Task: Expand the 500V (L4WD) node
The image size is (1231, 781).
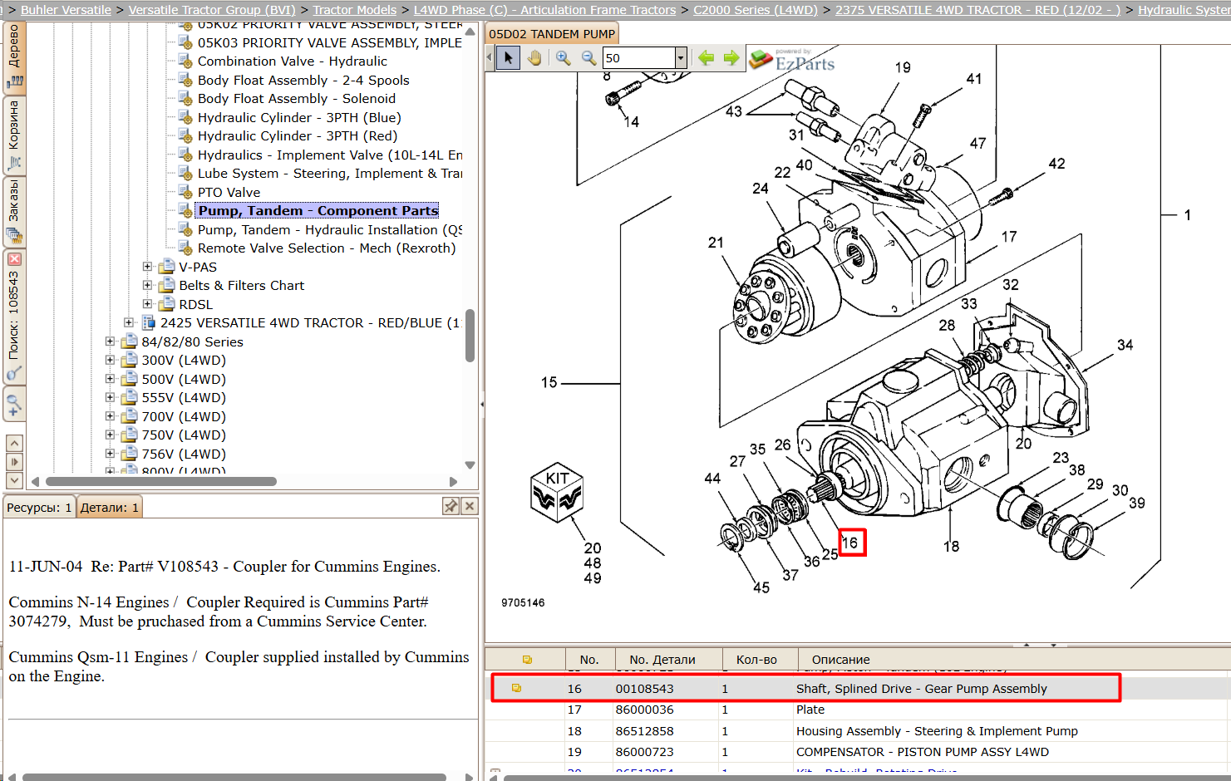Action: 110,379
